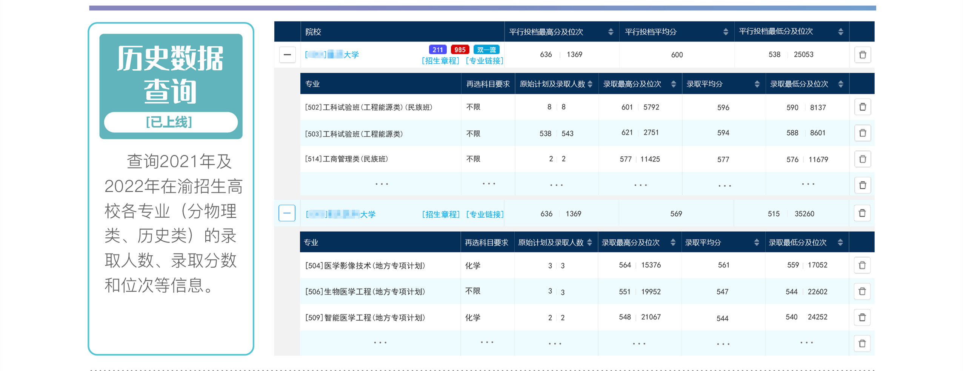Select major [504]医学影像技术(地方专项计划)
963x371 pixels.
click(365, 266)
